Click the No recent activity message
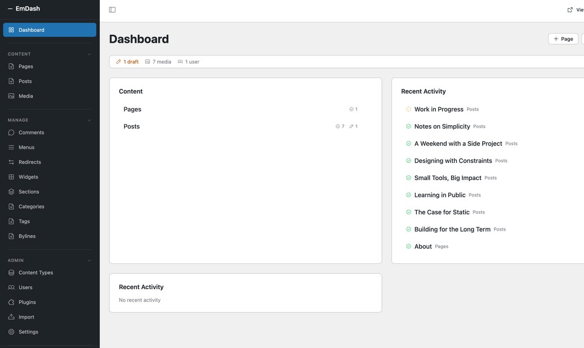Viewport: 584px width, 348px height. (140, 300)
